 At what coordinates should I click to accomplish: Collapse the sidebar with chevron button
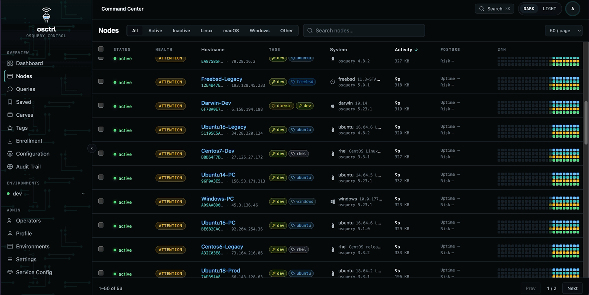[x=92, y=148]
